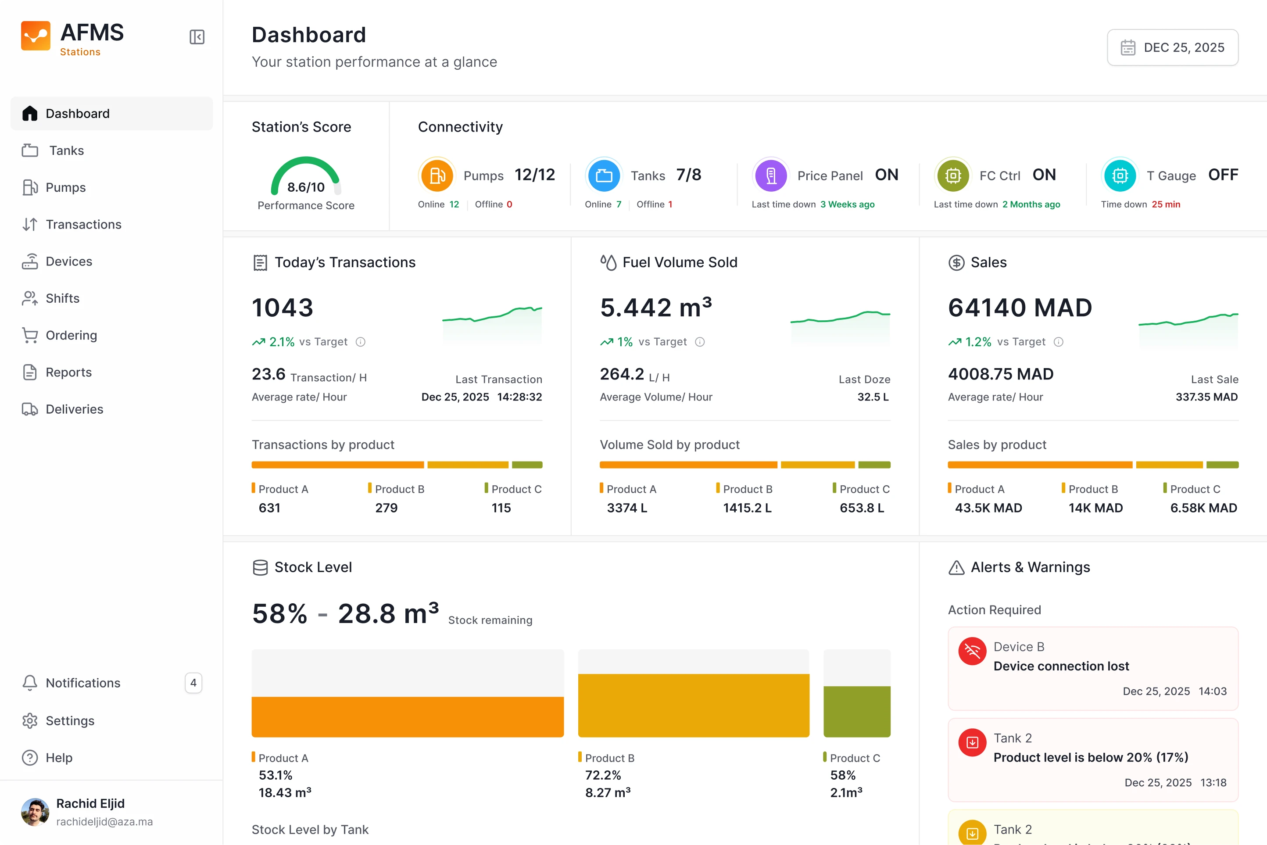Open the date picker DEC 25, 2025
Screen dimensions: 1267x845
click(x=1172, y=47)
